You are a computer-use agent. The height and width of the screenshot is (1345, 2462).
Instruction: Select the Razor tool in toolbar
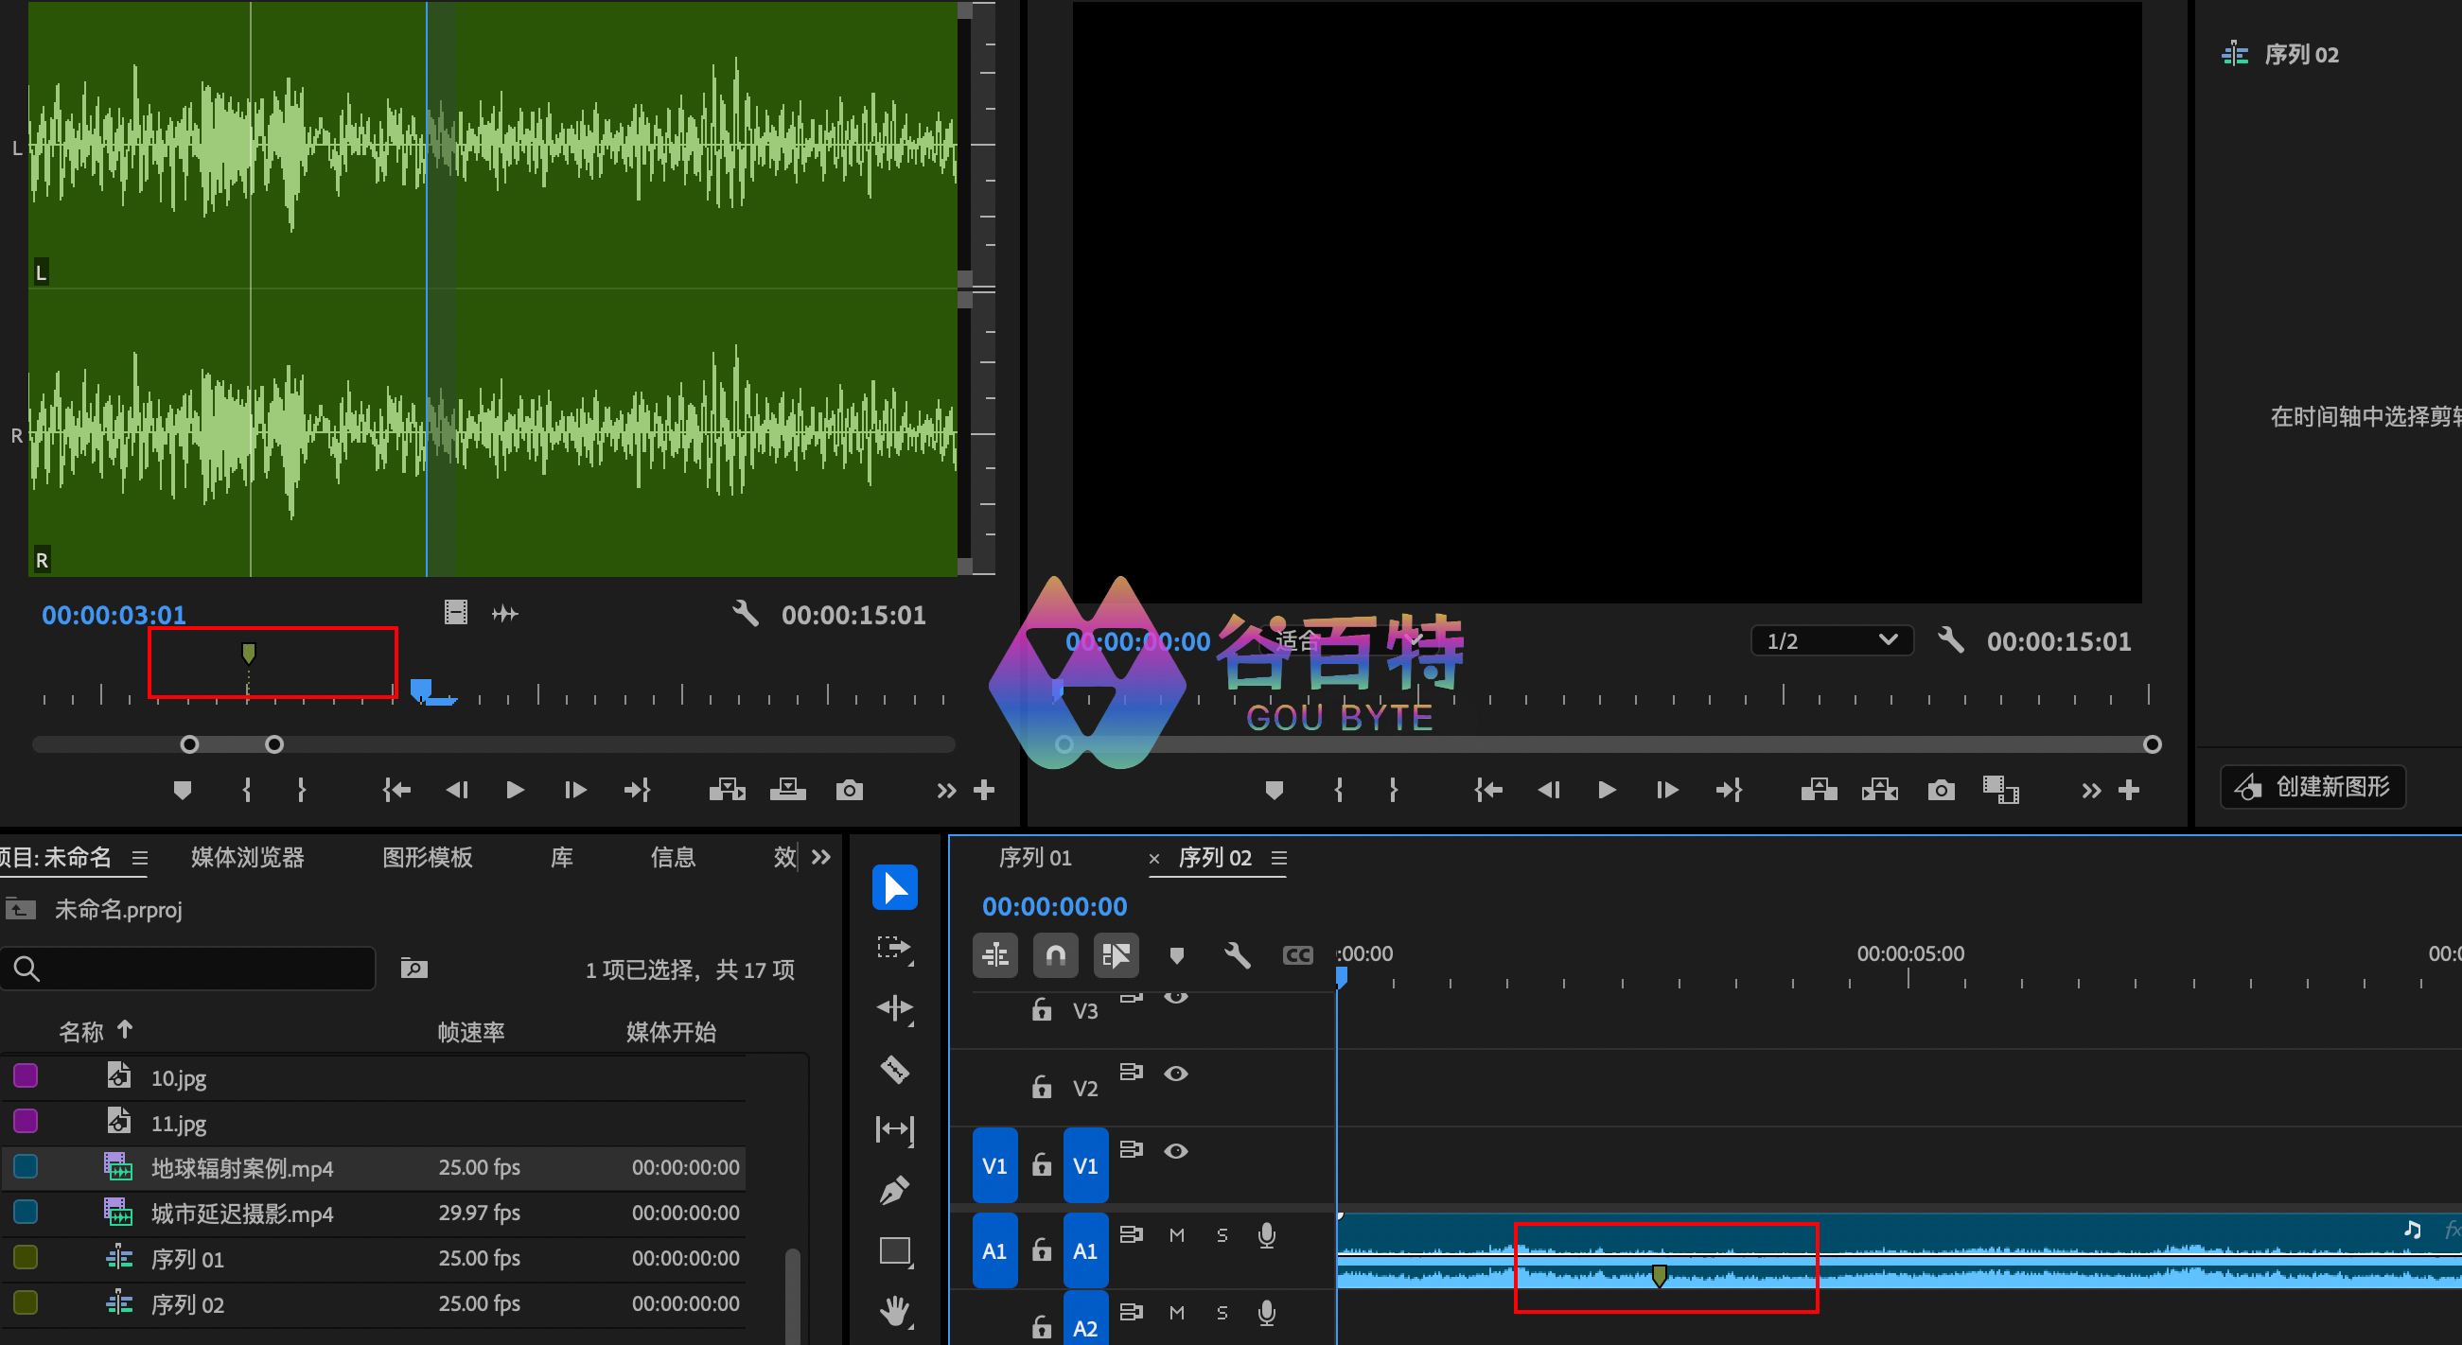(894, 1069)
